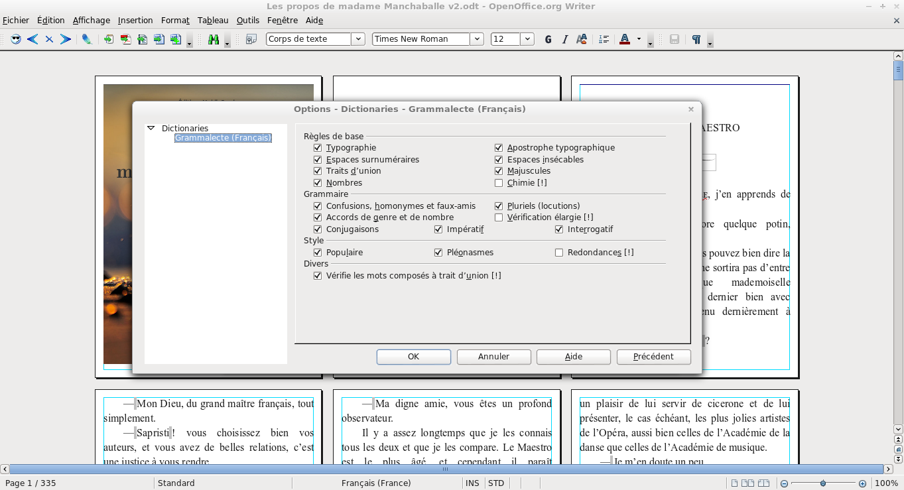
Task: Open the font name dropdown
Action: tap(476, 39)
